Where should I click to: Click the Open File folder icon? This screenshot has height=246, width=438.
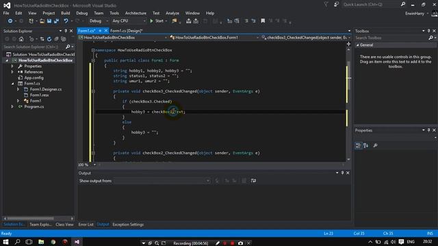[42, 21]
